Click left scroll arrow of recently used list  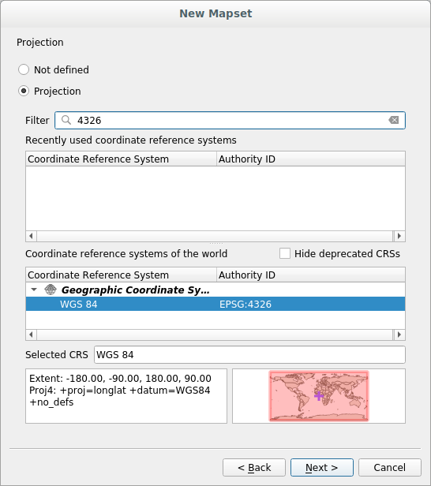point(31,236)
